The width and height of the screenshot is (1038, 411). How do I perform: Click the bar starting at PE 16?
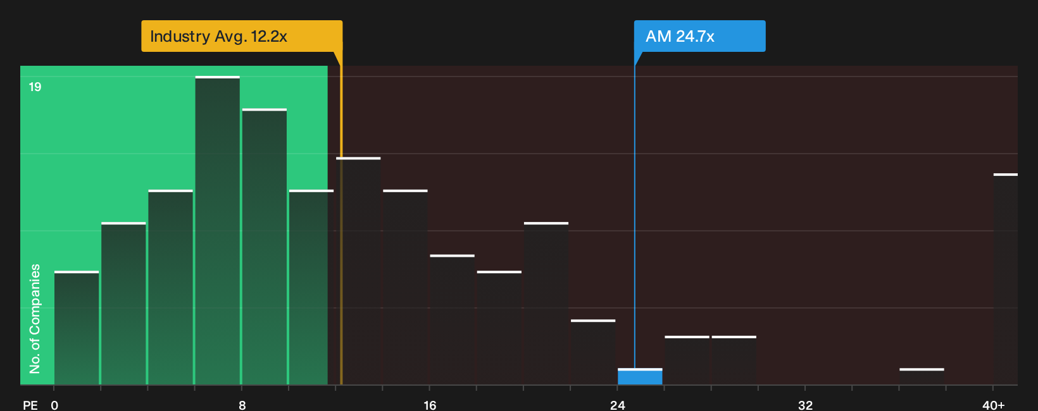452,319
